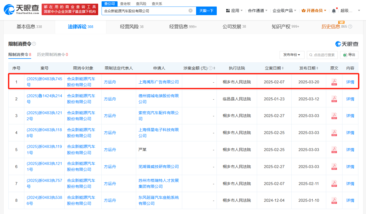Open the 应用 dropdown menu
This screenshot has height=214, width=366.
[x=234, y=11]
